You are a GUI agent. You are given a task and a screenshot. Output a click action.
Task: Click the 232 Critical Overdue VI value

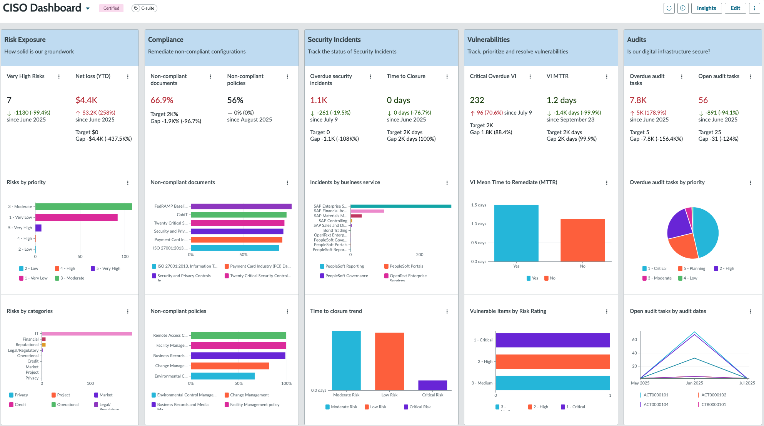pyautogui.click(x=477, y=100)
